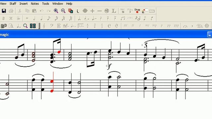Toggle the triplet modifier
The image size is (212, 119).
point(130,18)
